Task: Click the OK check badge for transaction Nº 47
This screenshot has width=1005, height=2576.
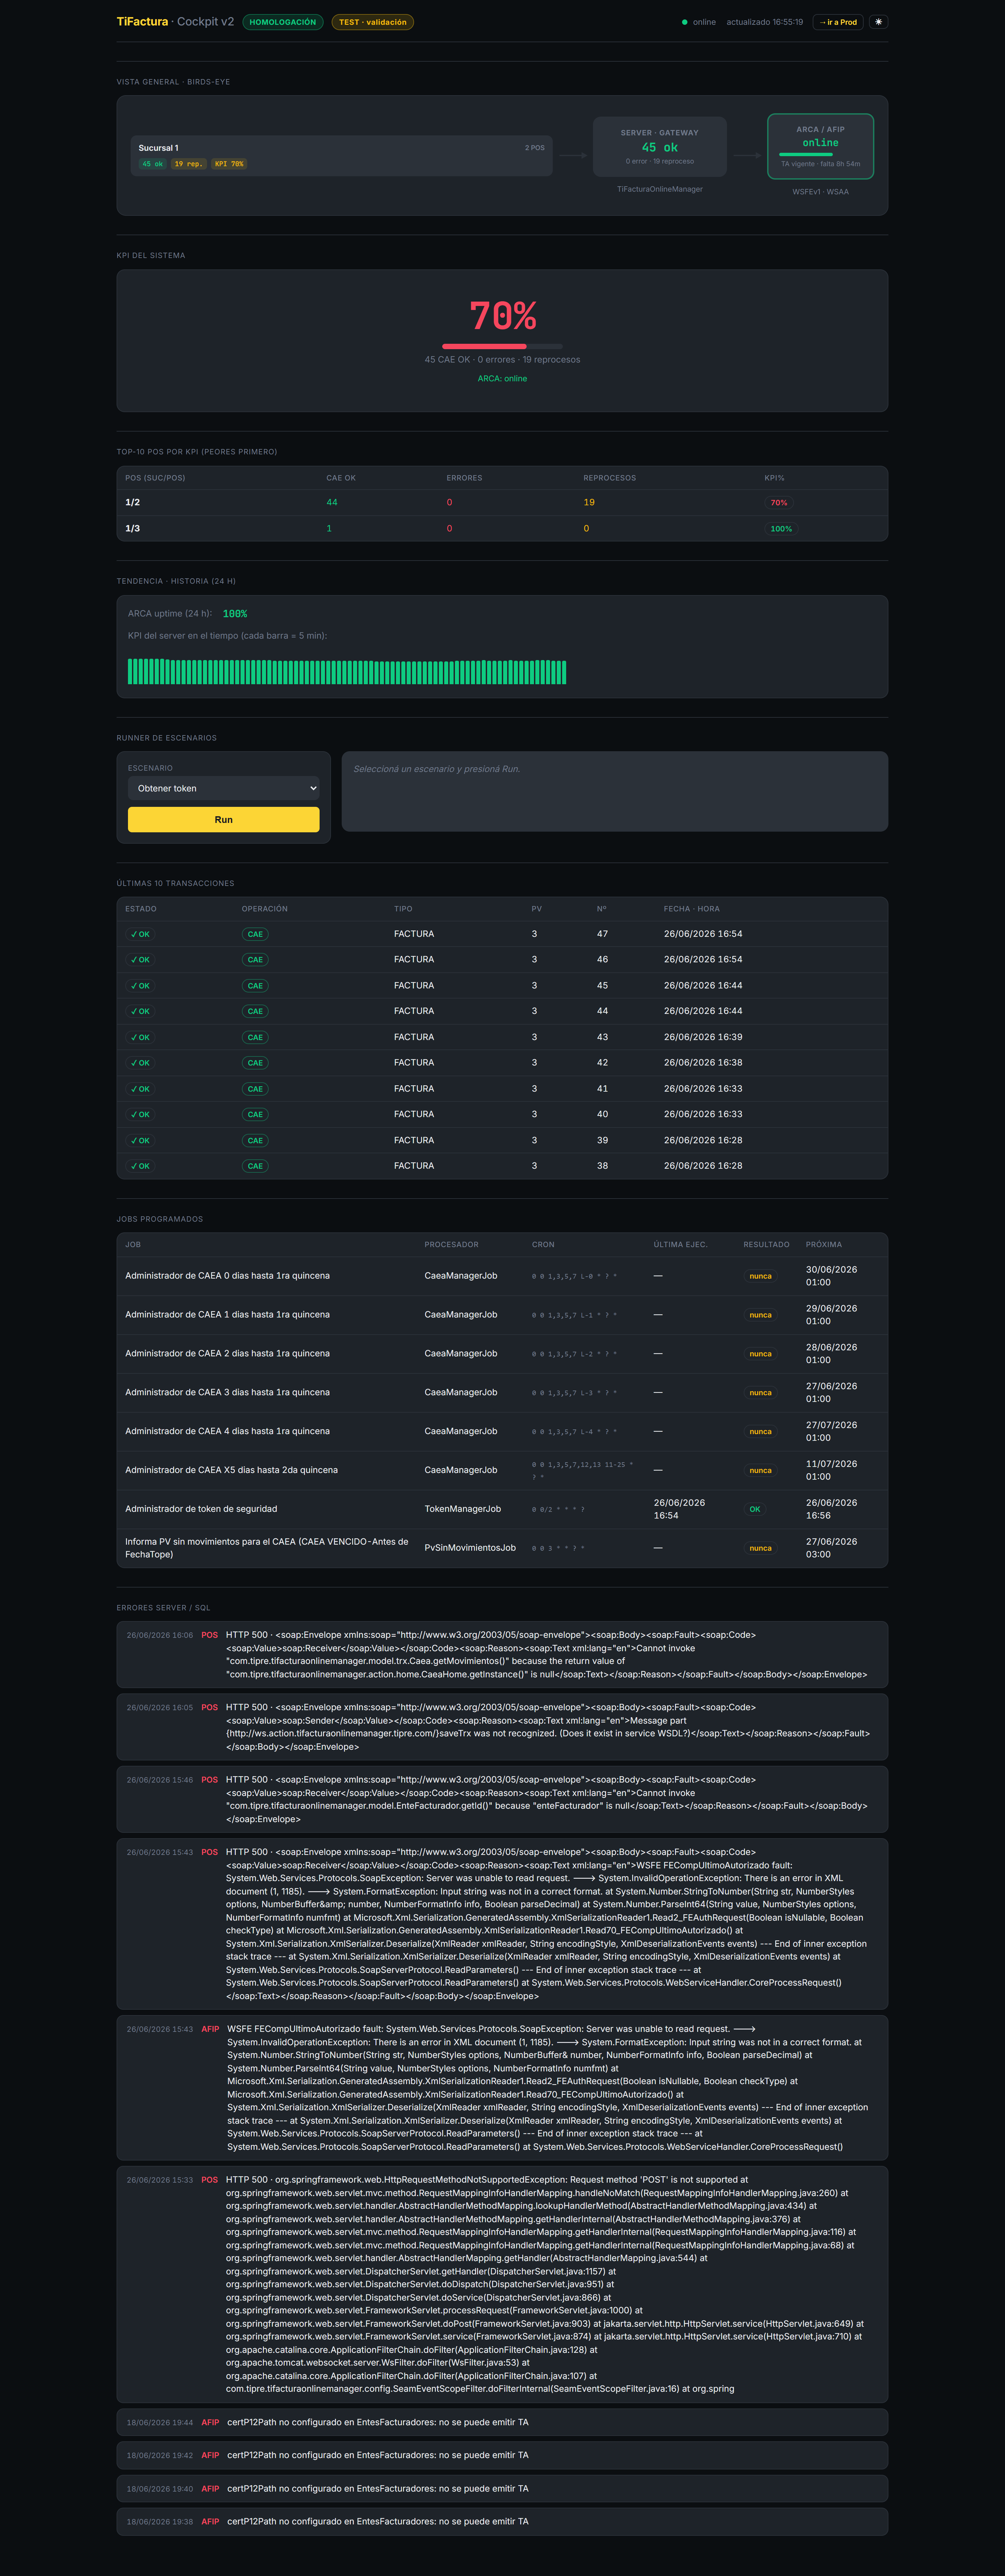Action: point(140,934)
